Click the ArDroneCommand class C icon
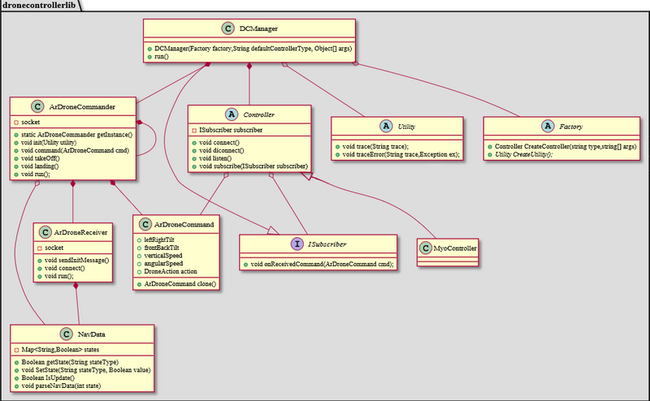Screen dimensions: 650x401 point(146,224)
